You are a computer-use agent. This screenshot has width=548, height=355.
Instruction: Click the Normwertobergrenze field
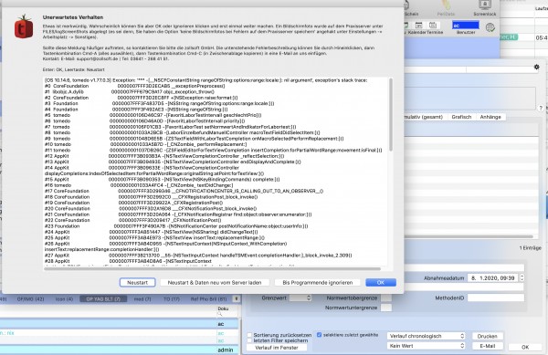click(386, 298)
